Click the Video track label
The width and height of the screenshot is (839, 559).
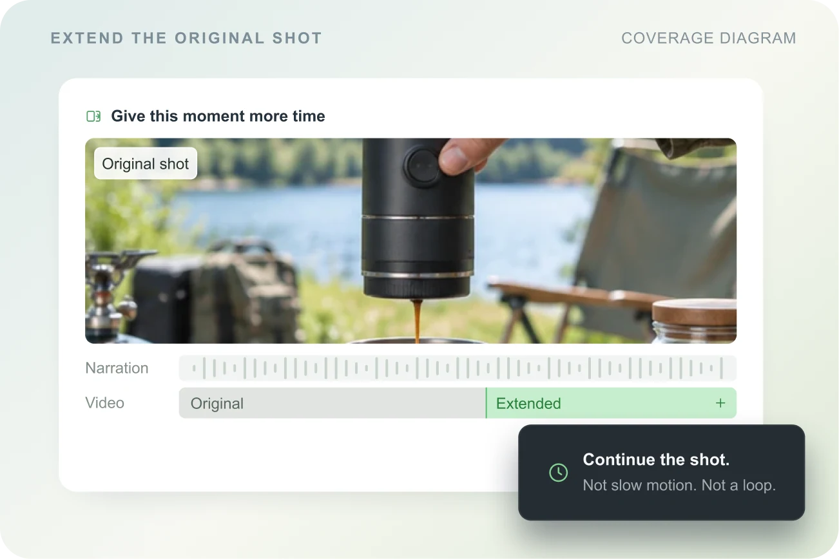[104, 403]
